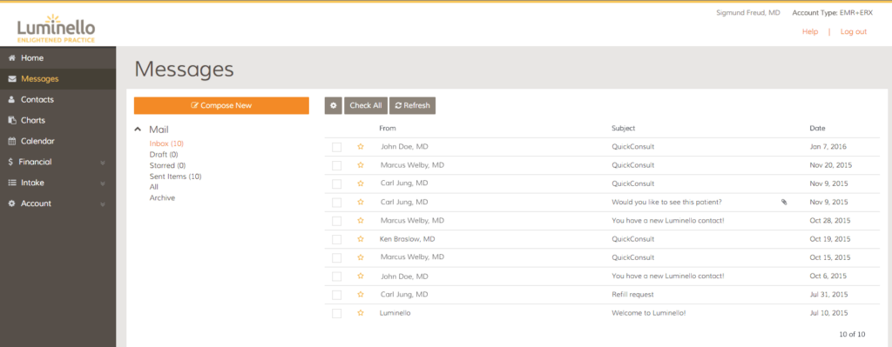Expand the Intake menu chevron
This screenshot has width=892, height=347.
[x=103, y=184]
